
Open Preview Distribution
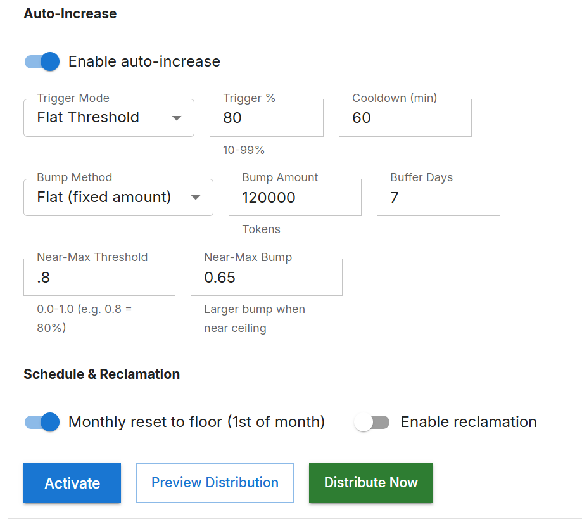pos(215,483)
